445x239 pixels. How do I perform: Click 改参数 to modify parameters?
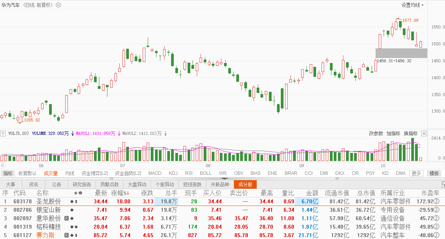pyautogui.click(x=376, y=134)
